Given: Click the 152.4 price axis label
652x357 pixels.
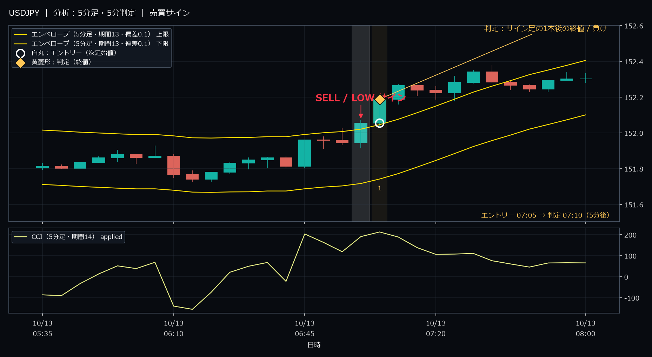Looking at the screenshot, I should point(634,62).
